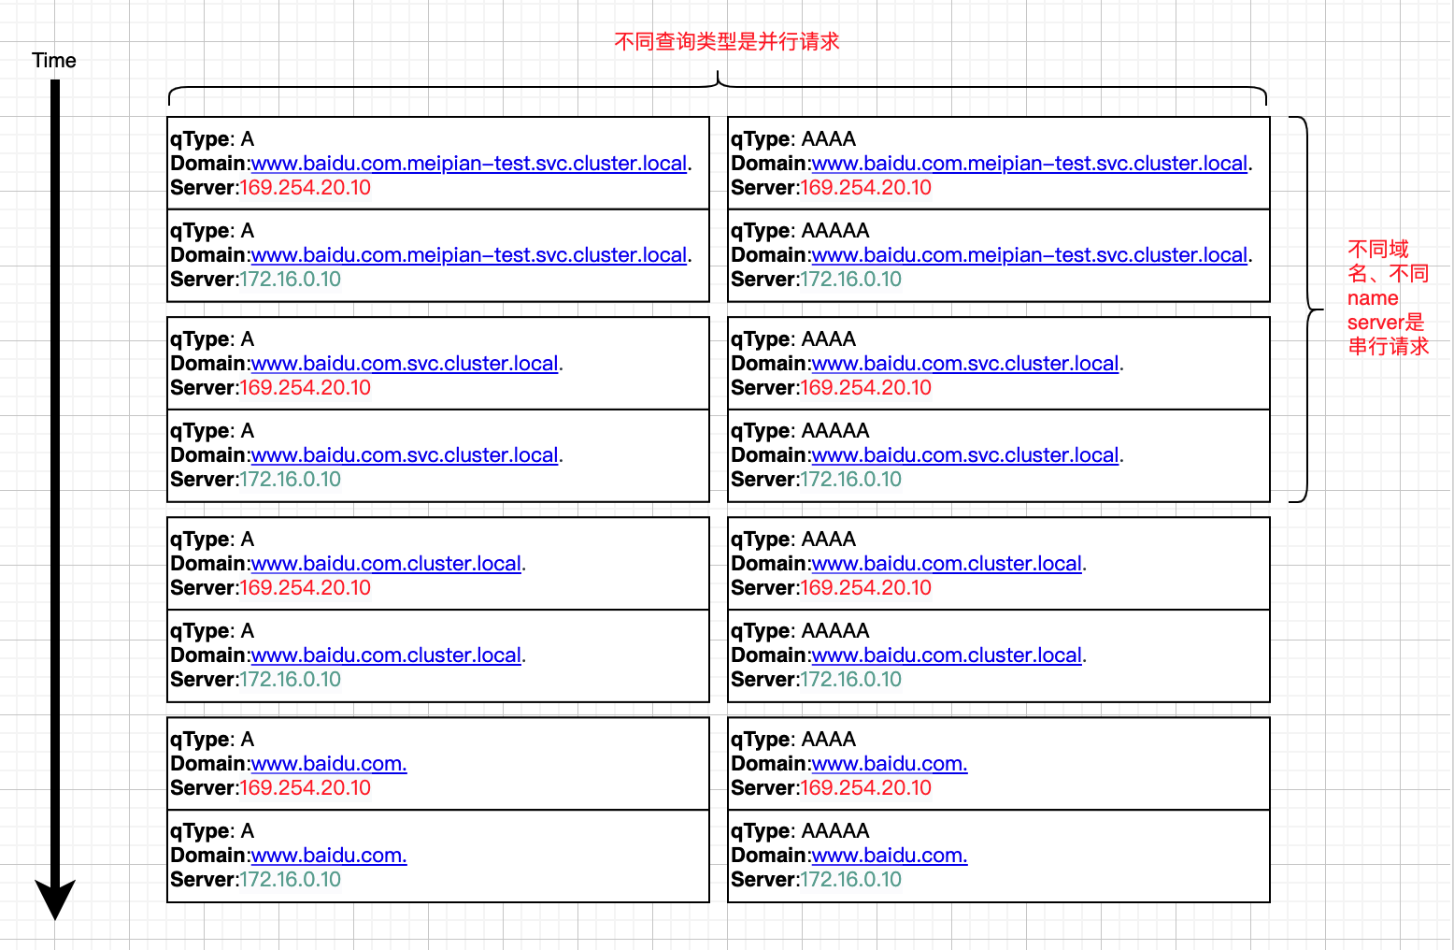This screenshot has width=1454, height=950.
Task: Open qType A meipian-test link with server 169.254.20.10
Action: (468, 164)
